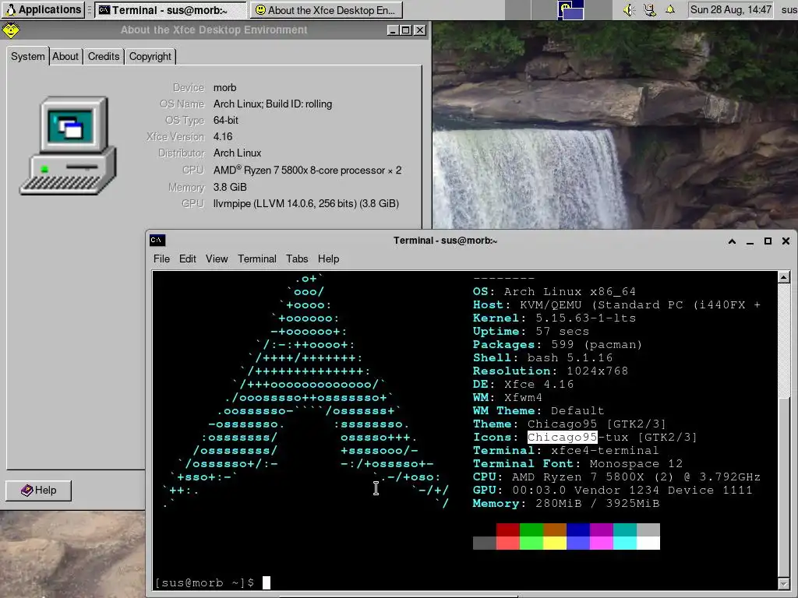Click the terminal window menu icon
The image size is (798, 598).
(x=157, y=240)
